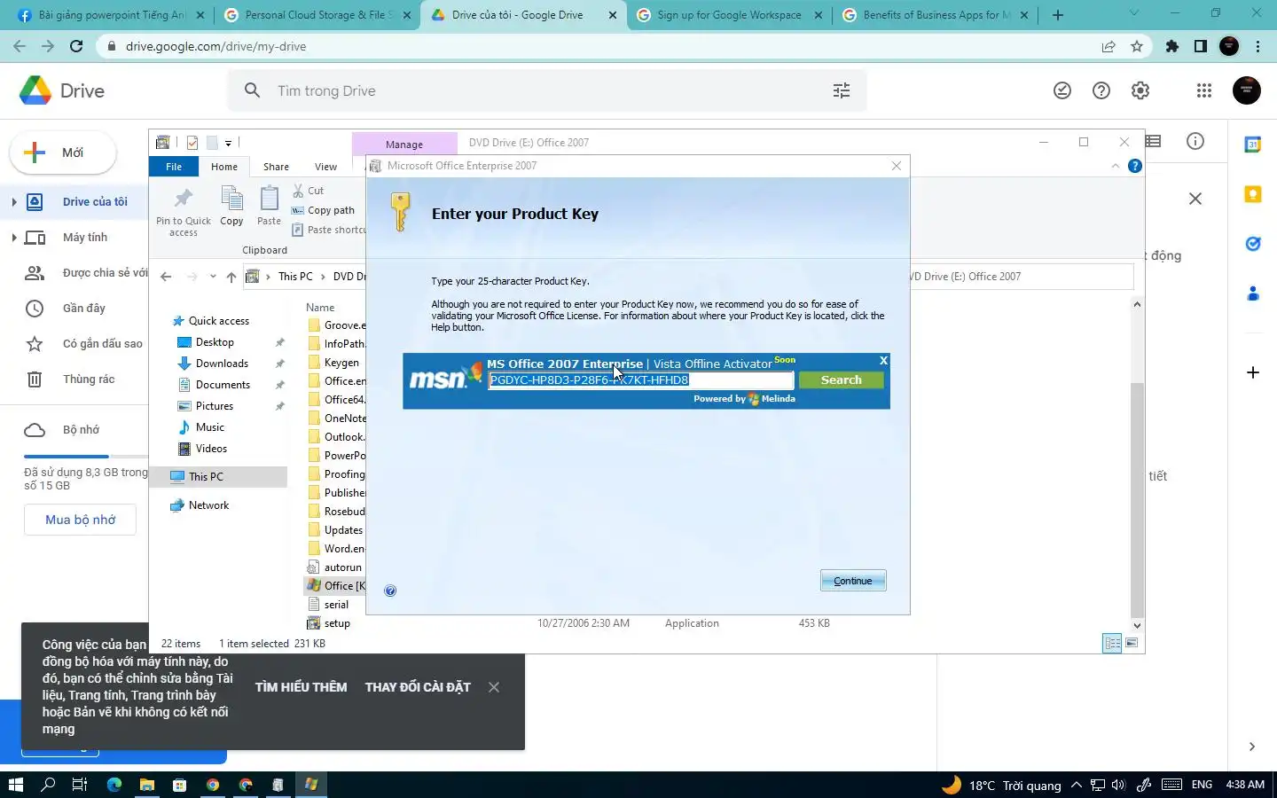Expand Drive của tôi tree arrow
The image size is (1277, 798).
click(x=13, y=202)
